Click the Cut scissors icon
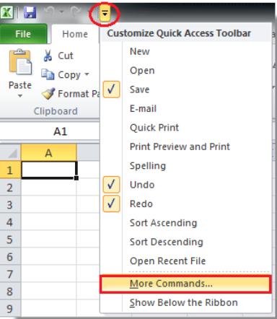Image resolution: width=277 pixels, height=319 pixels. coord(48,56)
